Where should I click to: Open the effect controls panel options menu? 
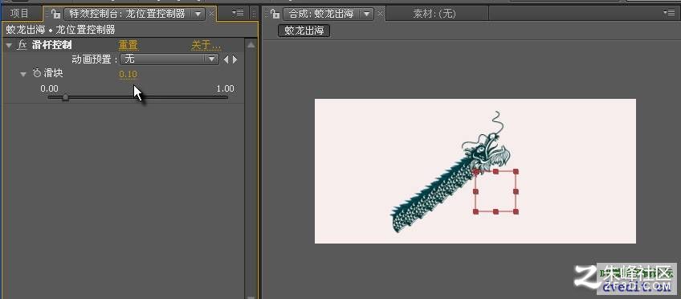pyautogui.click(x=238, y=13)
